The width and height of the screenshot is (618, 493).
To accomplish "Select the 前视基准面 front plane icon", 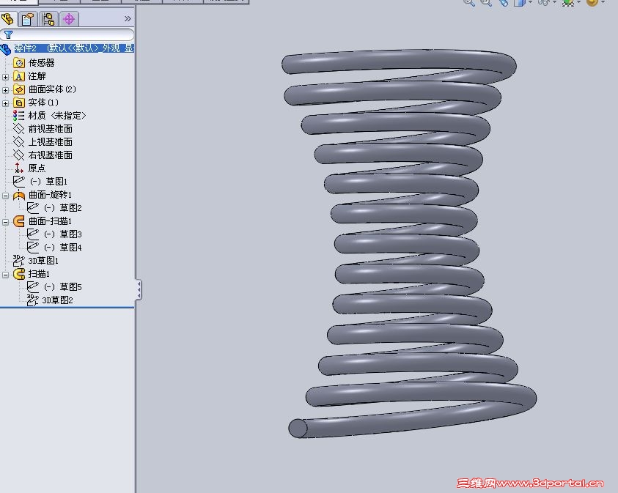I will click(18, 129).
